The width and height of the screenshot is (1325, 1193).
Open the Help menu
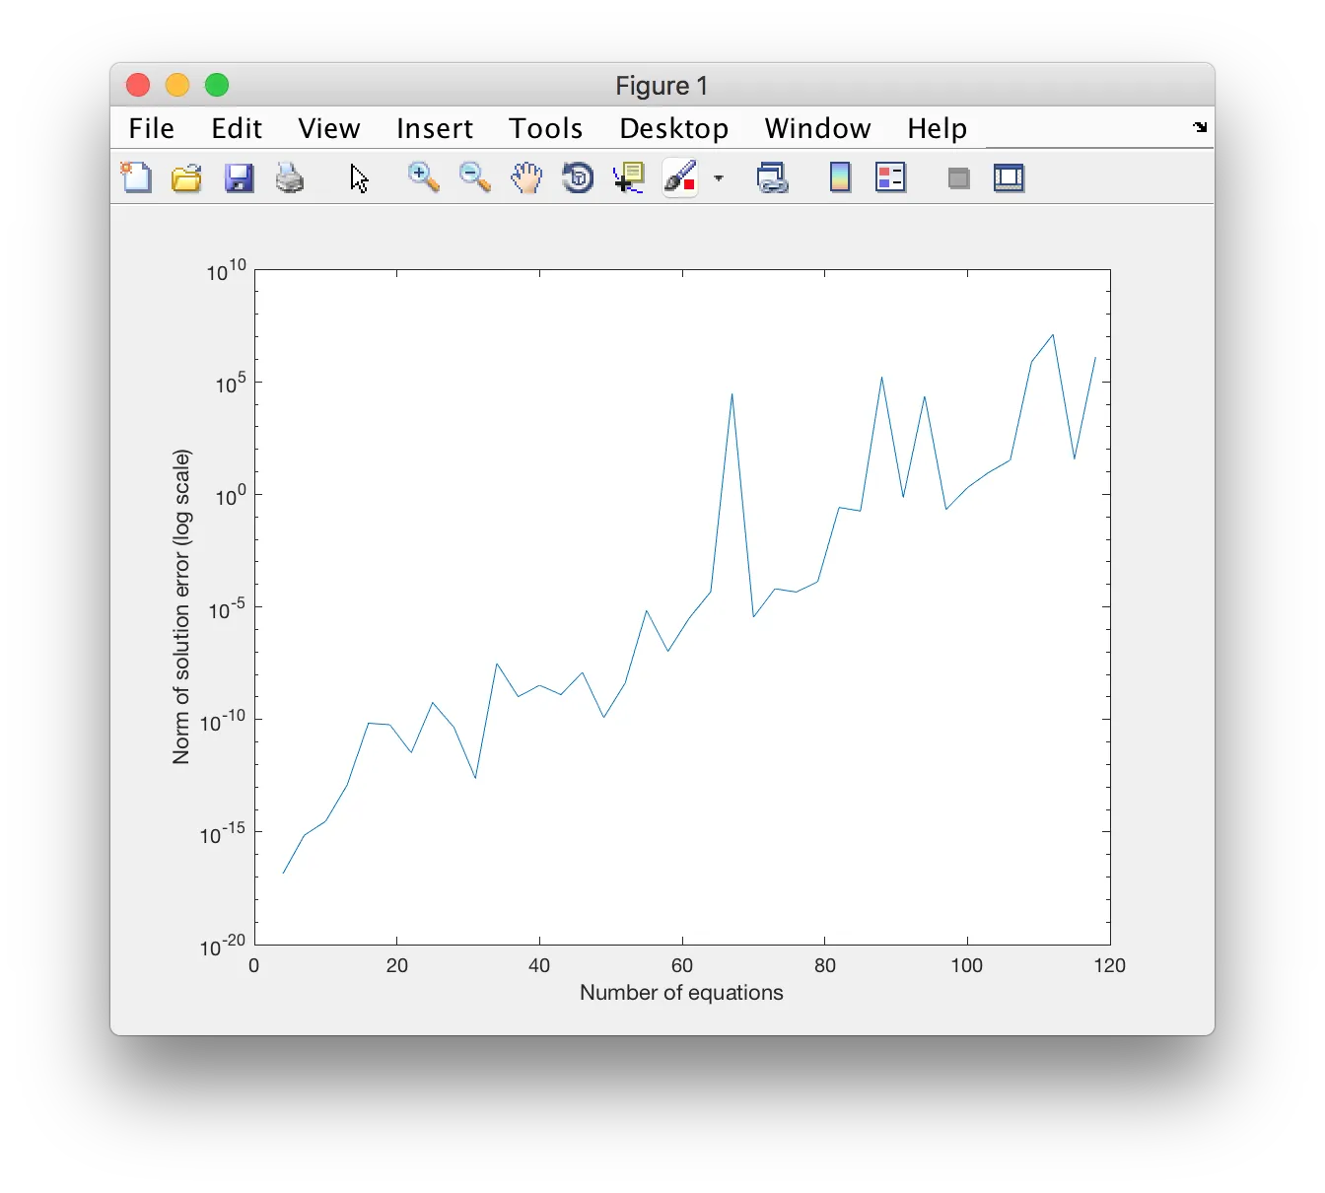938,128
